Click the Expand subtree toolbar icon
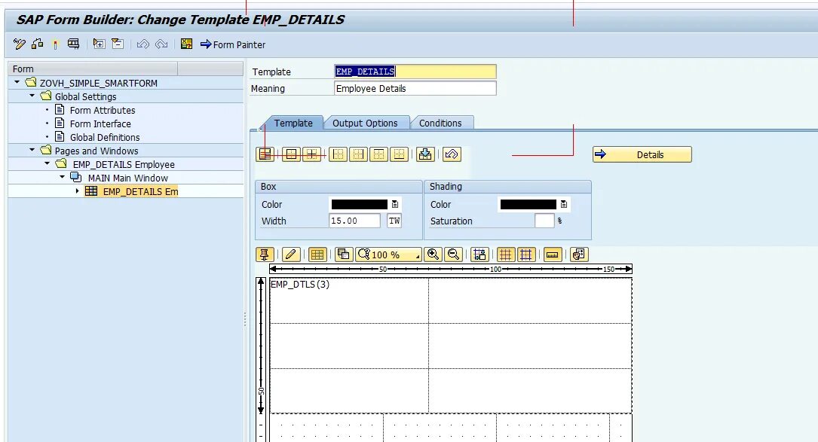Image resolution: width=818 pixels, height=442 pixels. [99, 44]
